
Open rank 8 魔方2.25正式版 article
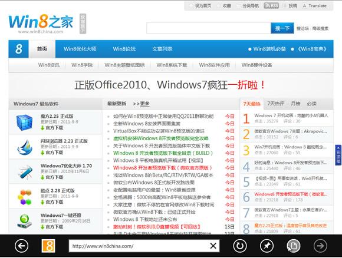tap(291, 226)
